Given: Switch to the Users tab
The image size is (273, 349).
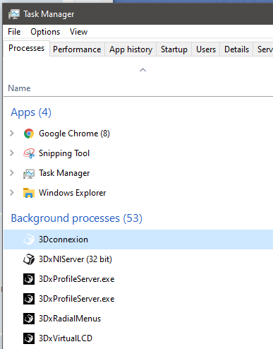Looking at the screenshot, I should point(206,49).
